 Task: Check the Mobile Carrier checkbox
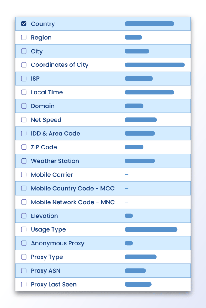click(24, 175)
